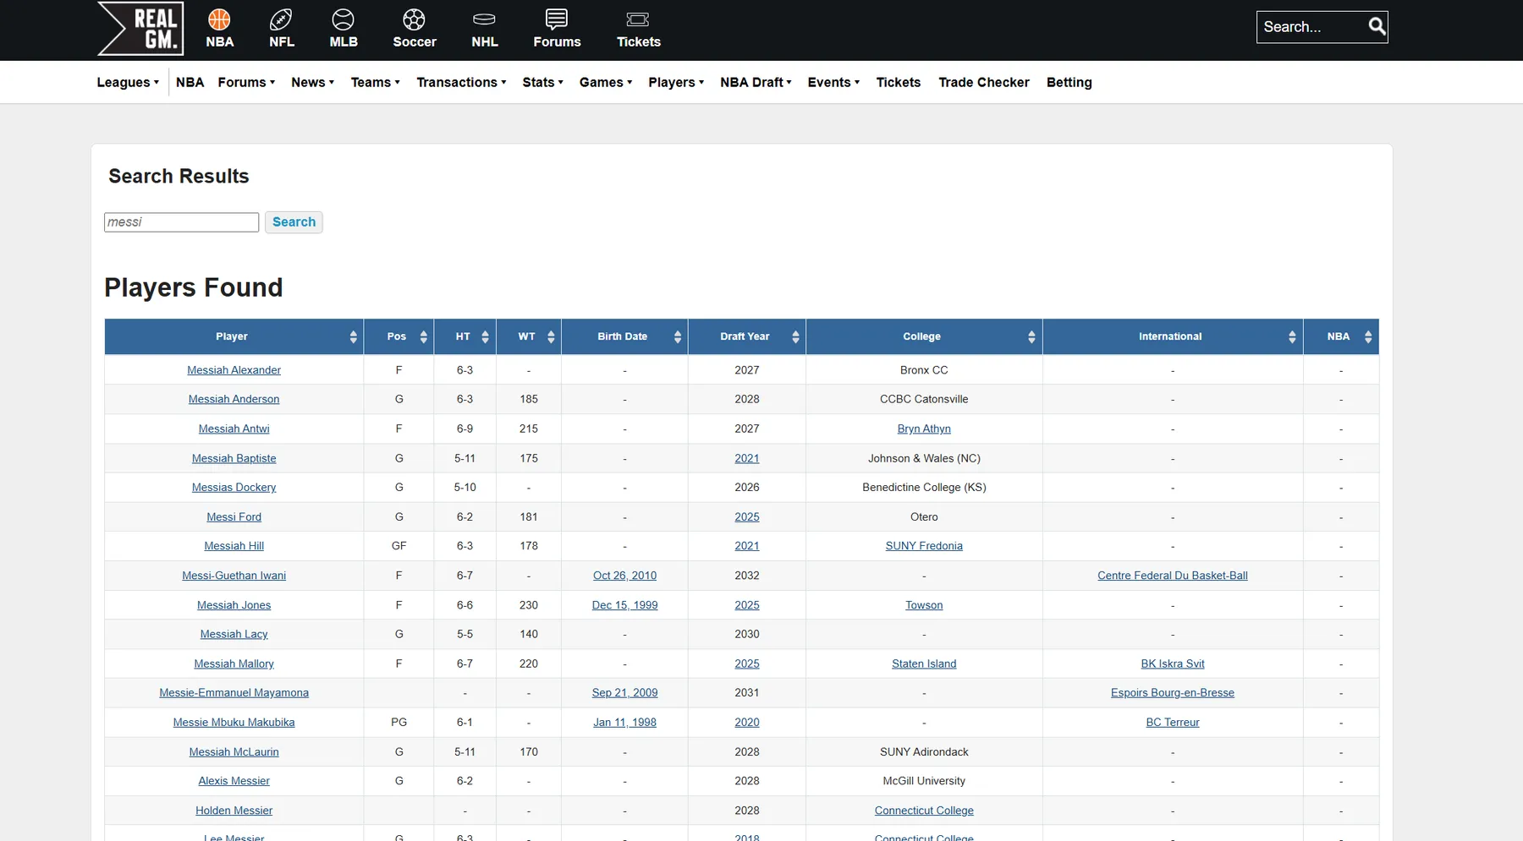Open the Betting menu item

pos(1069,83)
